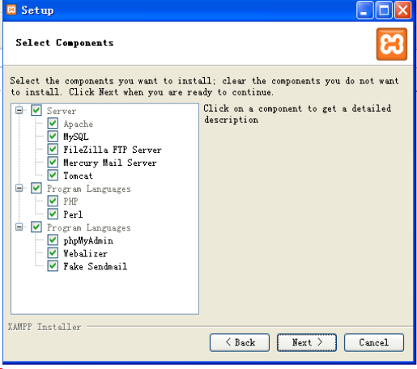Maximize the Setup window

click(x=384, y=11)
